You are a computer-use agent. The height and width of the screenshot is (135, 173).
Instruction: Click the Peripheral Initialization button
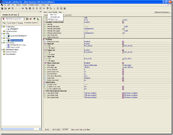(162, 12)
